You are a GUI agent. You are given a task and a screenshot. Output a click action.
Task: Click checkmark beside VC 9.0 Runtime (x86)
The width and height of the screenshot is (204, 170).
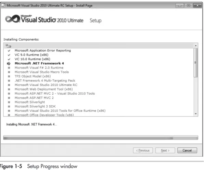point(9,55)
